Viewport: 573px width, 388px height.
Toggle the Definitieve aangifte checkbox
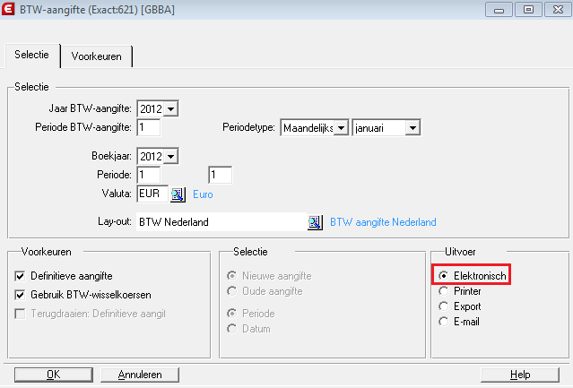tap(21, 275)
